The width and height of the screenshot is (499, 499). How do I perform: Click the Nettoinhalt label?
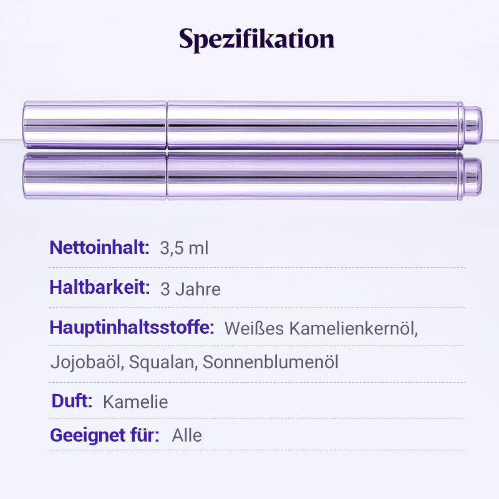[x=99, y=248]
